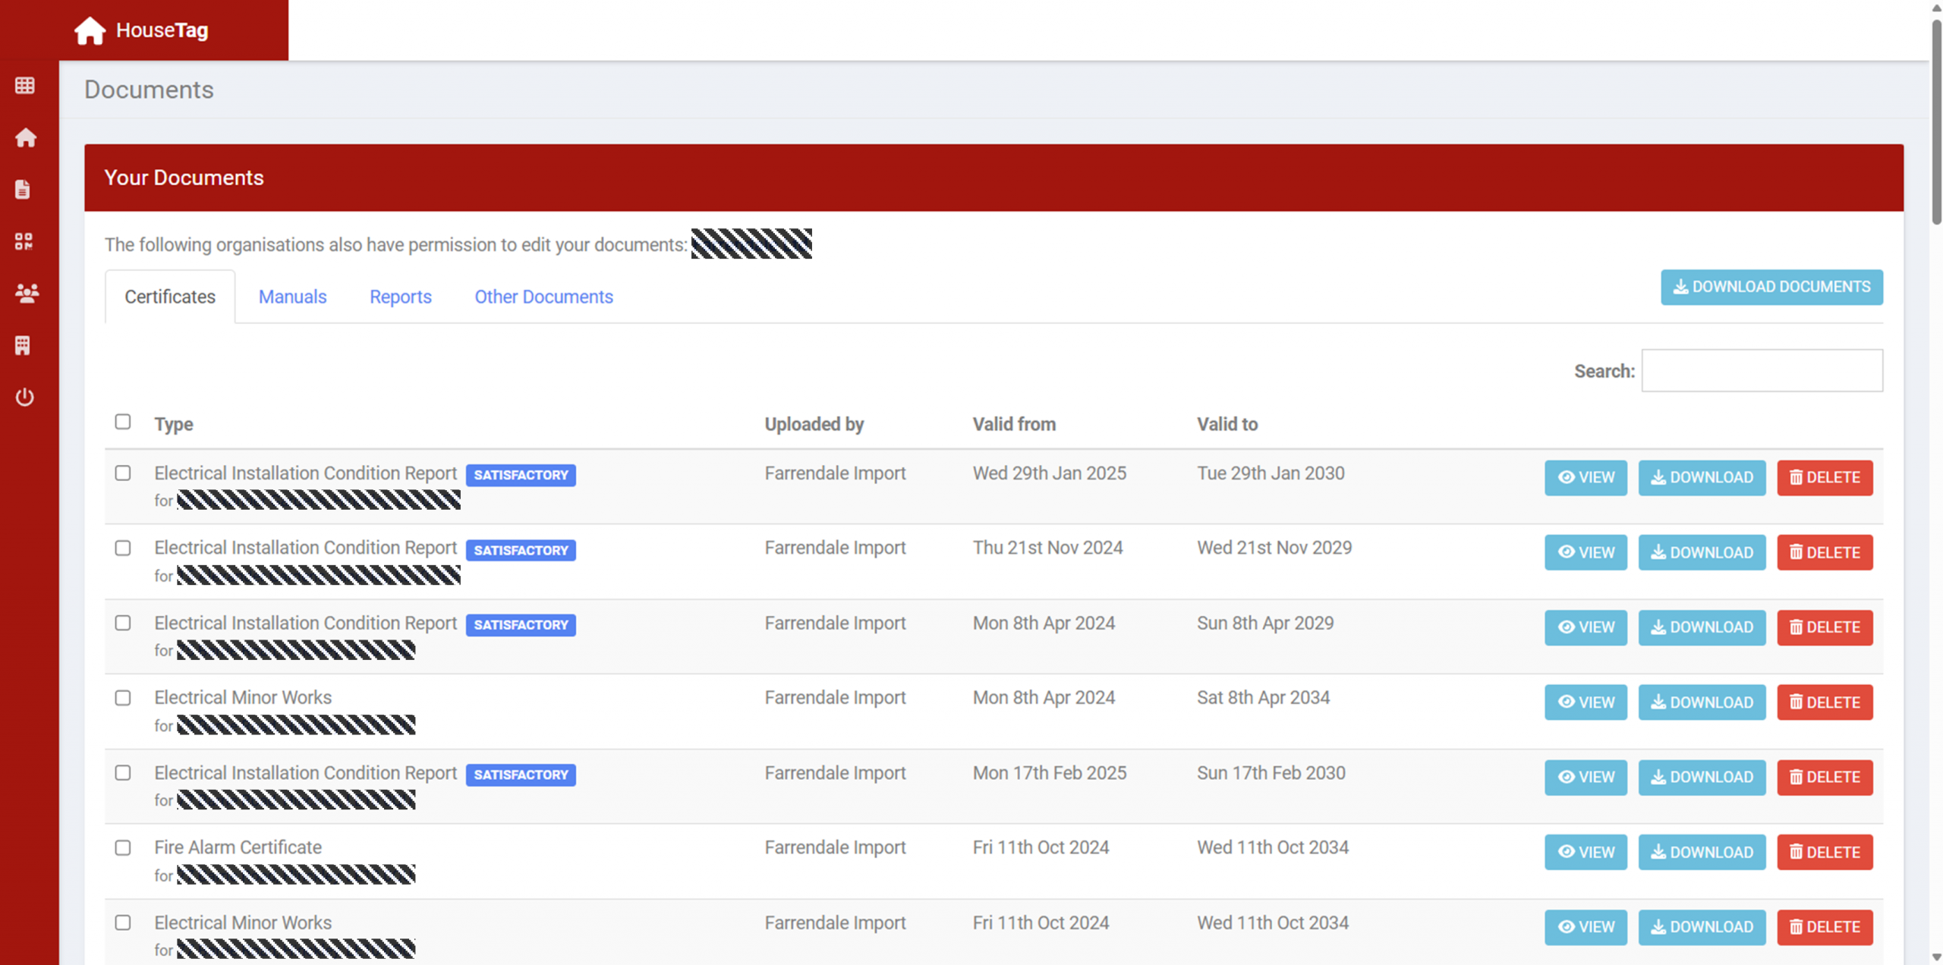Image resolution: width=1943 pixels, height=965 pixels.
Task: Click the page vertical scrollbar down arrow
Action: (1936, 957)
